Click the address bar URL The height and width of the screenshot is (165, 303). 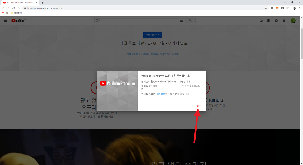point(45,8)
